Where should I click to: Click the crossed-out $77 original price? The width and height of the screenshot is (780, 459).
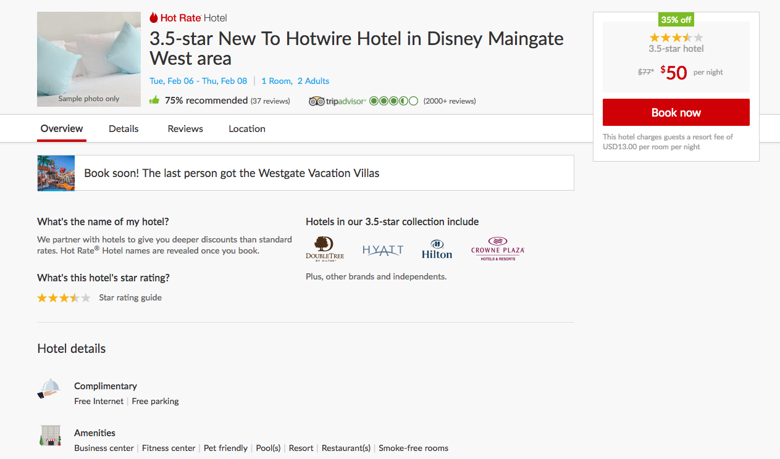tap(646, 72)
